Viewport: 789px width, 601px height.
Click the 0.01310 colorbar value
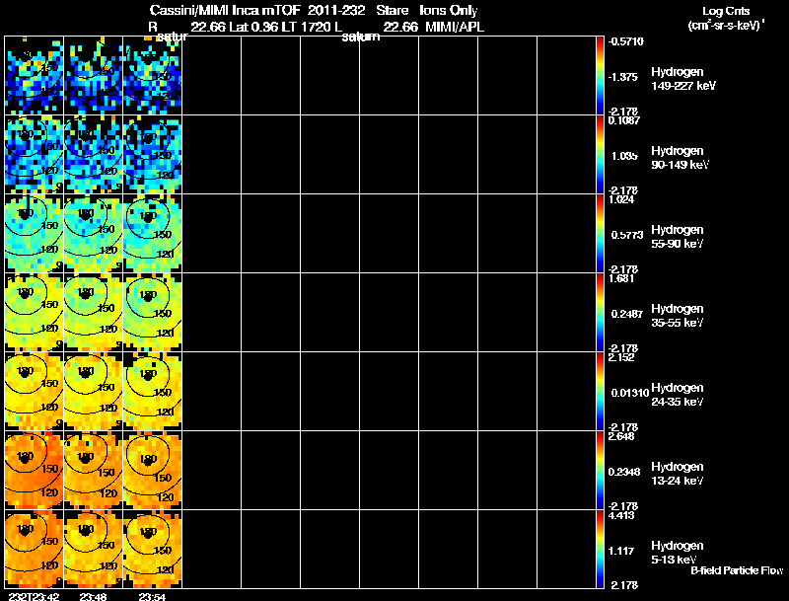630,393
